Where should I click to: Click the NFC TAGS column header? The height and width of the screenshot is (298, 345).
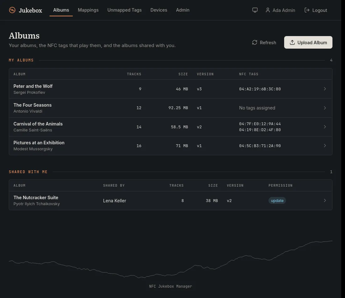tap(249, 74)
